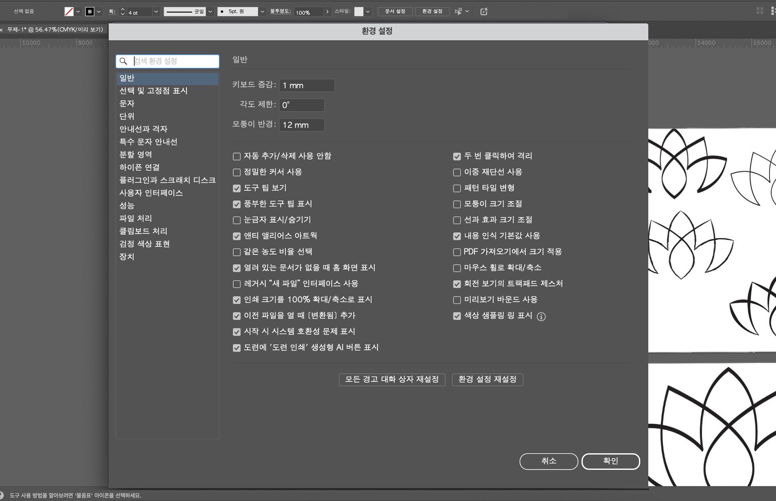776x501 pixels.
Task: Click 환경 설정 재설정 button
Action: click(487, 379)
